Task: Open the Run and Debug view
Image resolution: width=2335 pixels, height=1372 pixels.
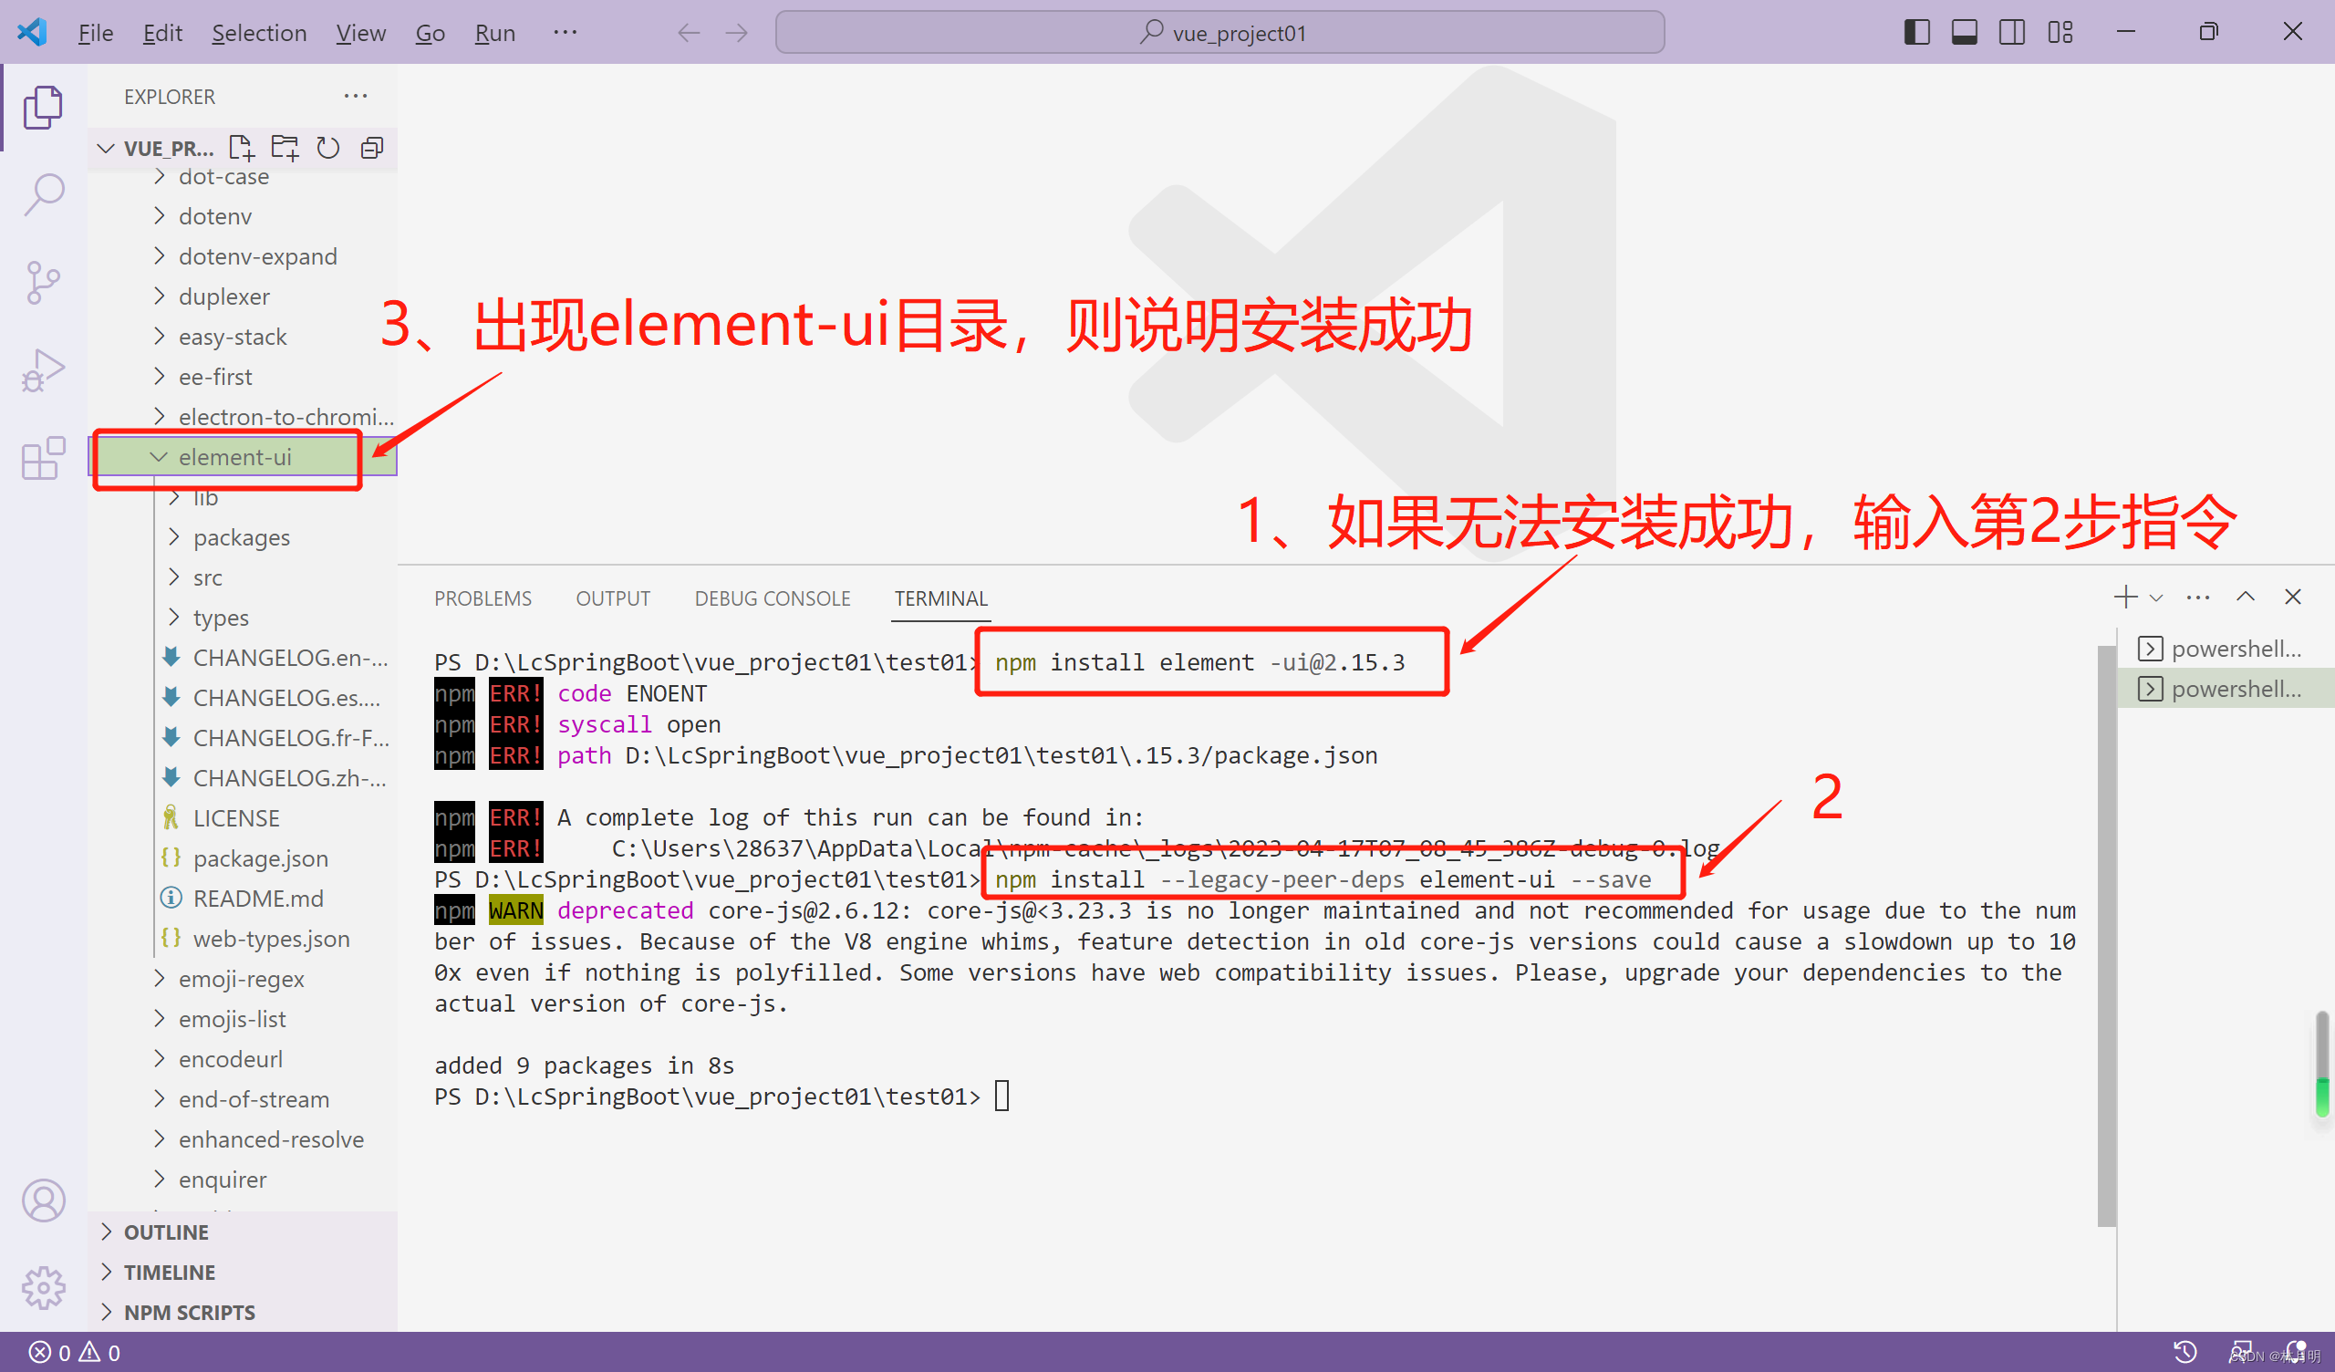Action: pos(44,369)
